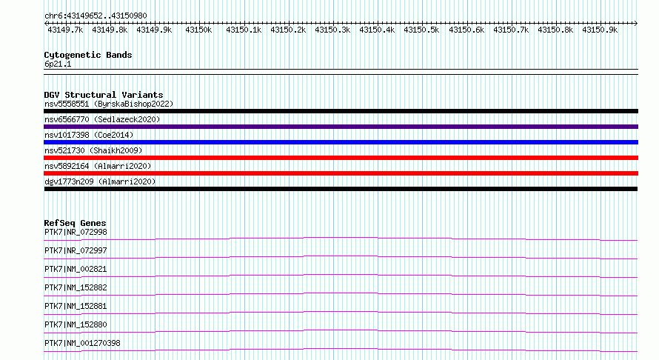This screenshot has width=659, height=360.
Task: Click the chr6:43149652..43150980 region label
Action: click(x=96, y=16)
